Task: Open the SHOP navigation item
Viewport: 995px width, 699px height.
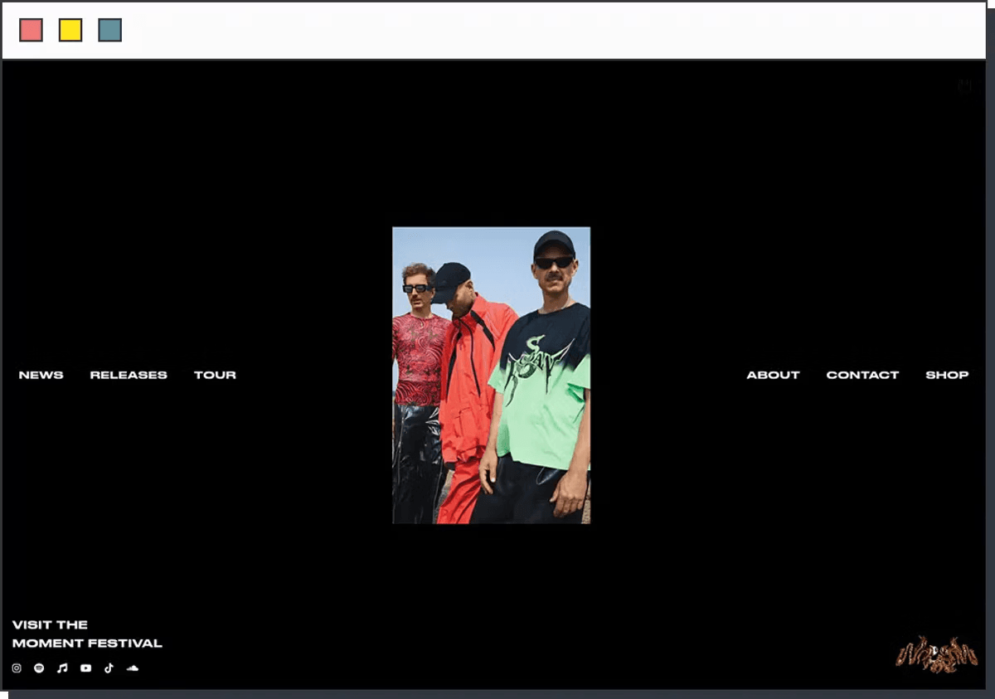Action: [947, 375]
